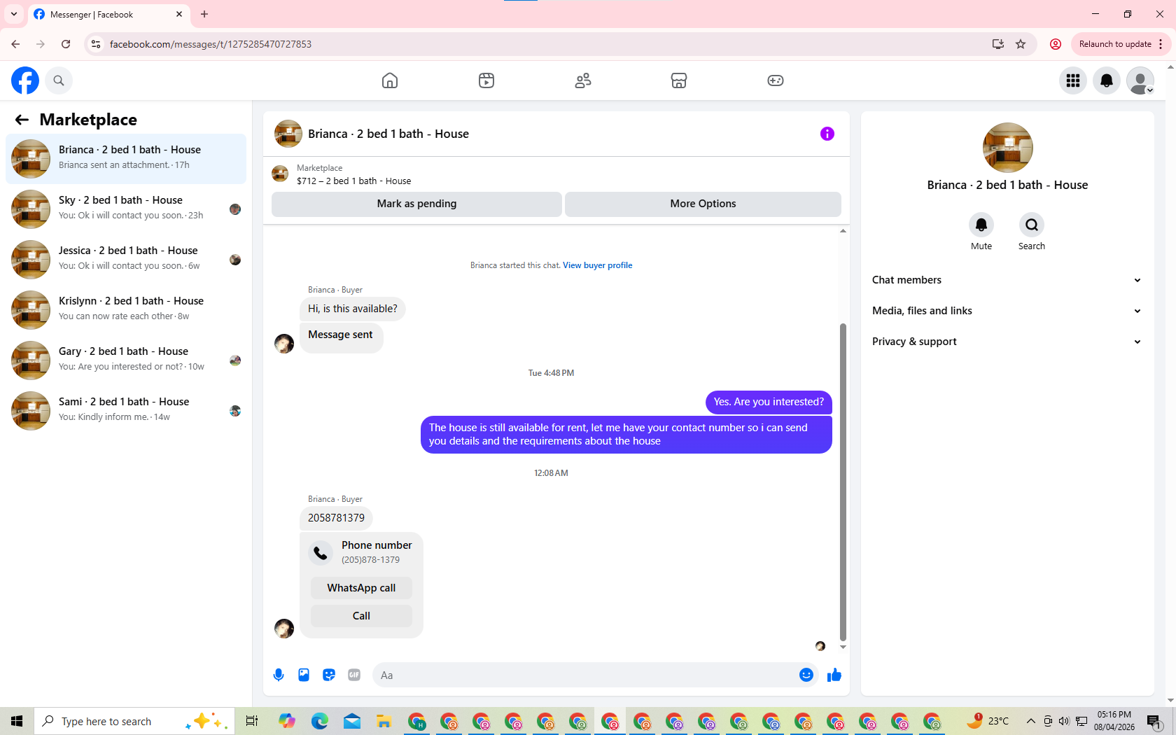Click the Aa message input field
The width and height of the screenshot is (1176, 735).
(x=585, y=675)
